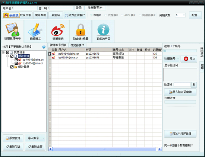Open the 配置... button
Viewport: 205px width, 157px height.
click(195, 15)
